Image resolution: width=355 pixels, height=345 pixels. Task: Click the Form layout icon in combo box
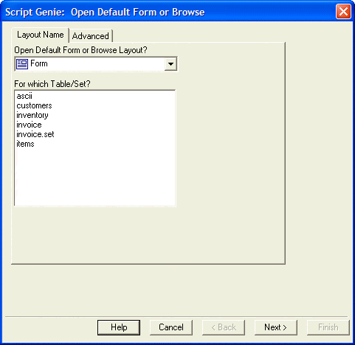tap(22, 64)
